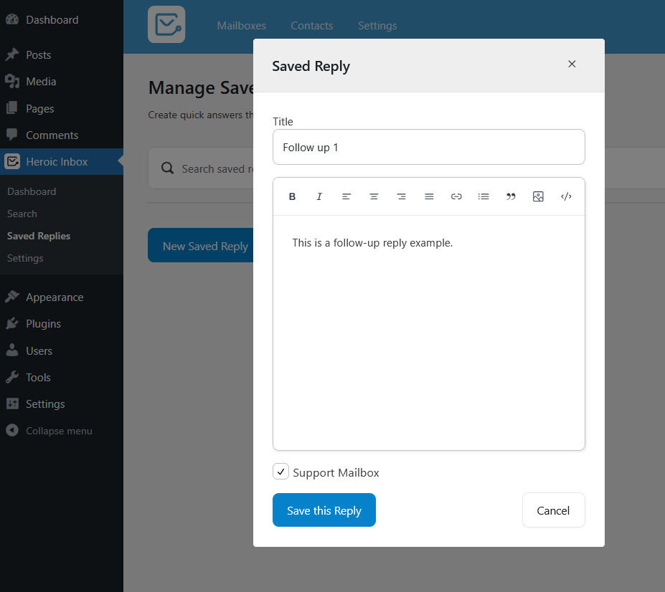Screen dimensions: 665x592
Task: Click the Media icon in sidebar
Action: (x=12, y=82)
